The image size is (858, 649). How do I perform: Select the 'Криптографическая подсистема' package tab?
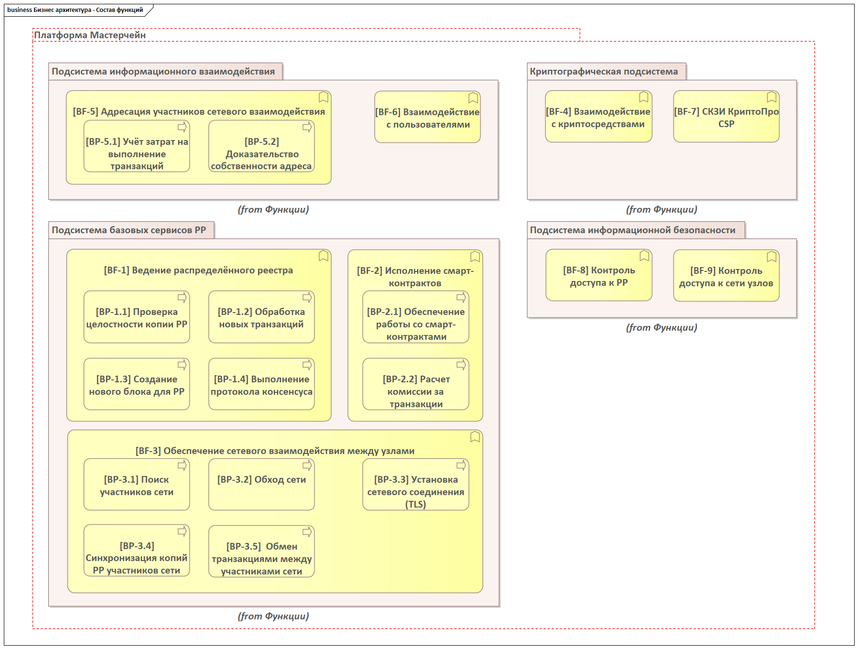604,72
